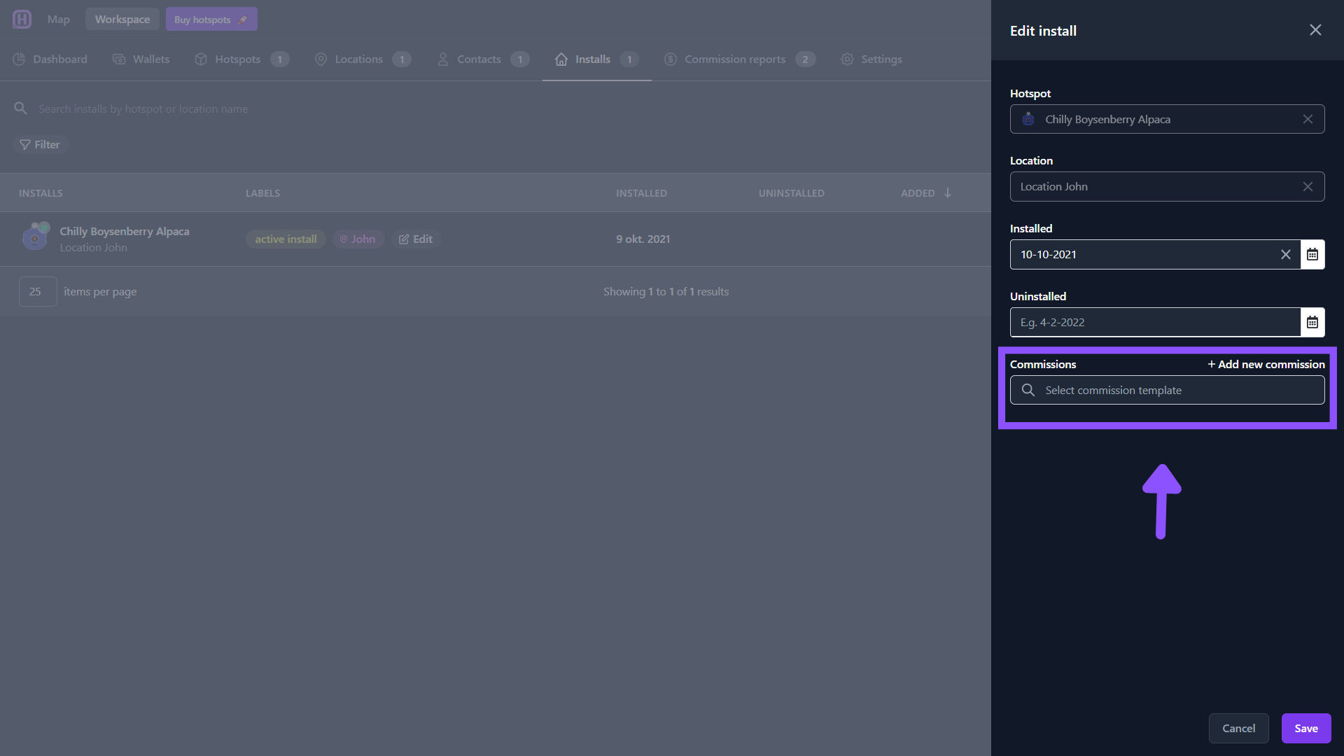The height and width of the screenshot is (756, 1344).
Task: Open the Settings tab
Action: 871,59
